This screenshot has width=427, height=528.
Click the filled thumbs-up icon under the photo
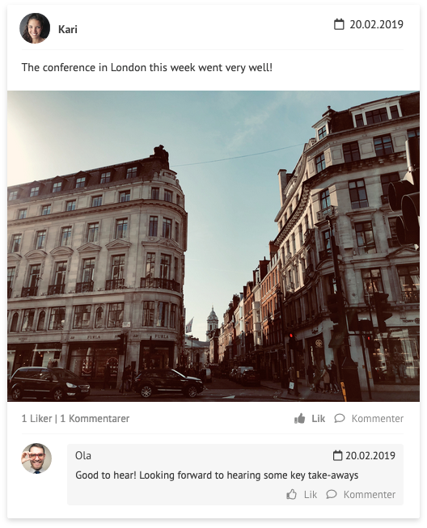299,419
